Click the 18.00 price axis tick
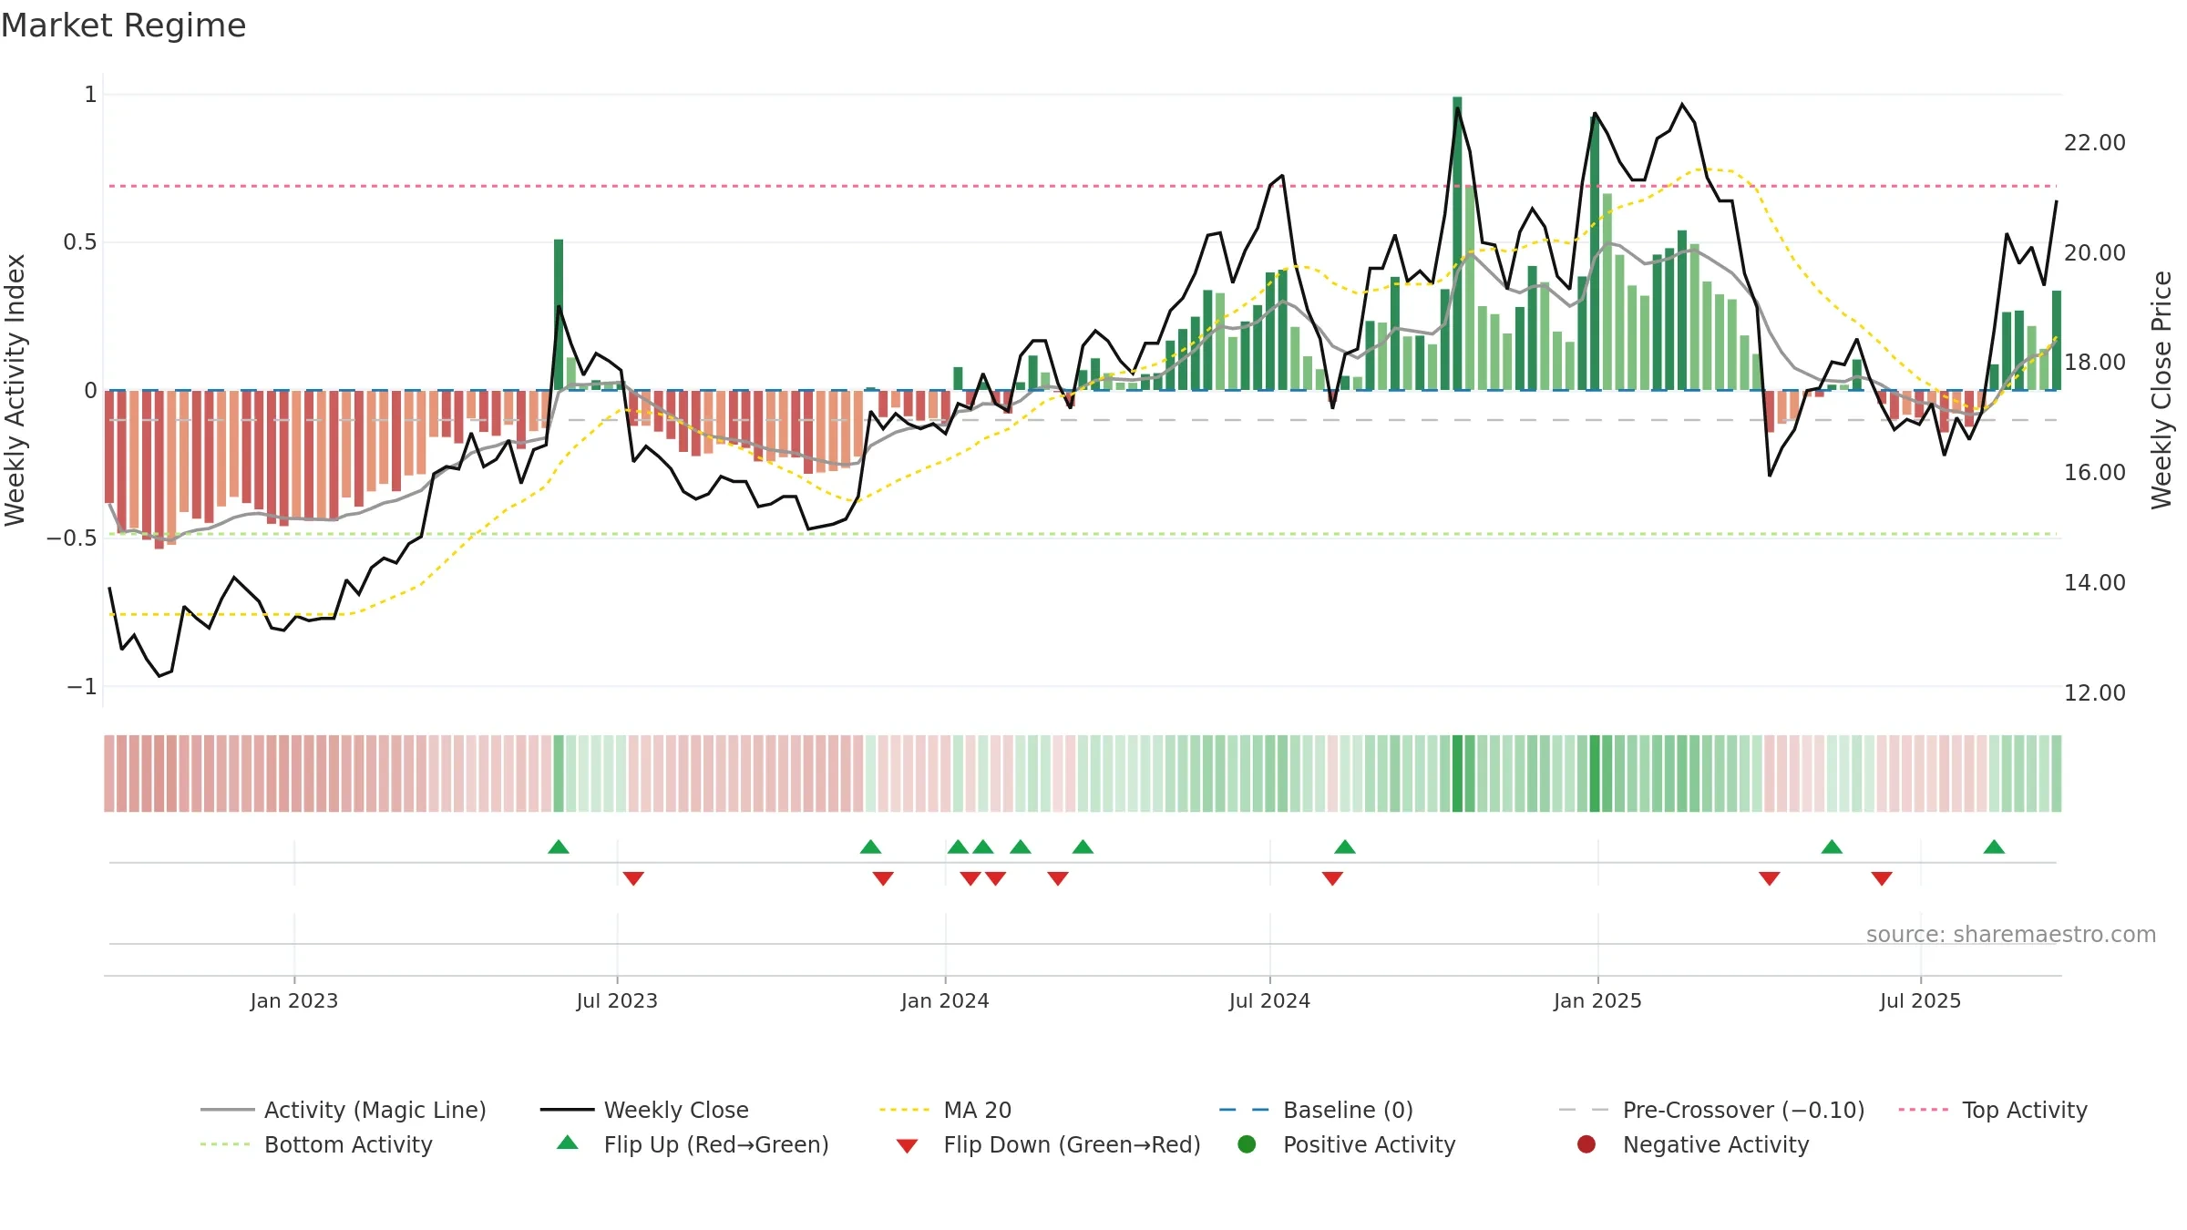Viewport: 2187px width, 1230px height. (x=2095, y=363)
